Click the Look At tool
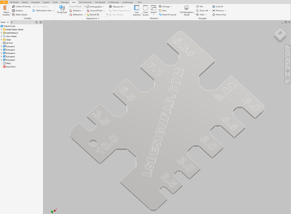The height and width of the screenshot is (214, 291). pyautogui.click(x=217, y=6)
